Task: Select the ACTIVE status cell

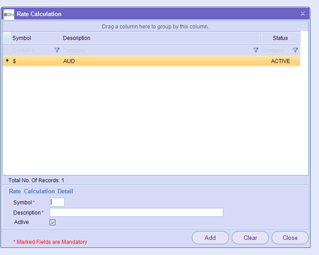Action: click(x=280, y=61)
